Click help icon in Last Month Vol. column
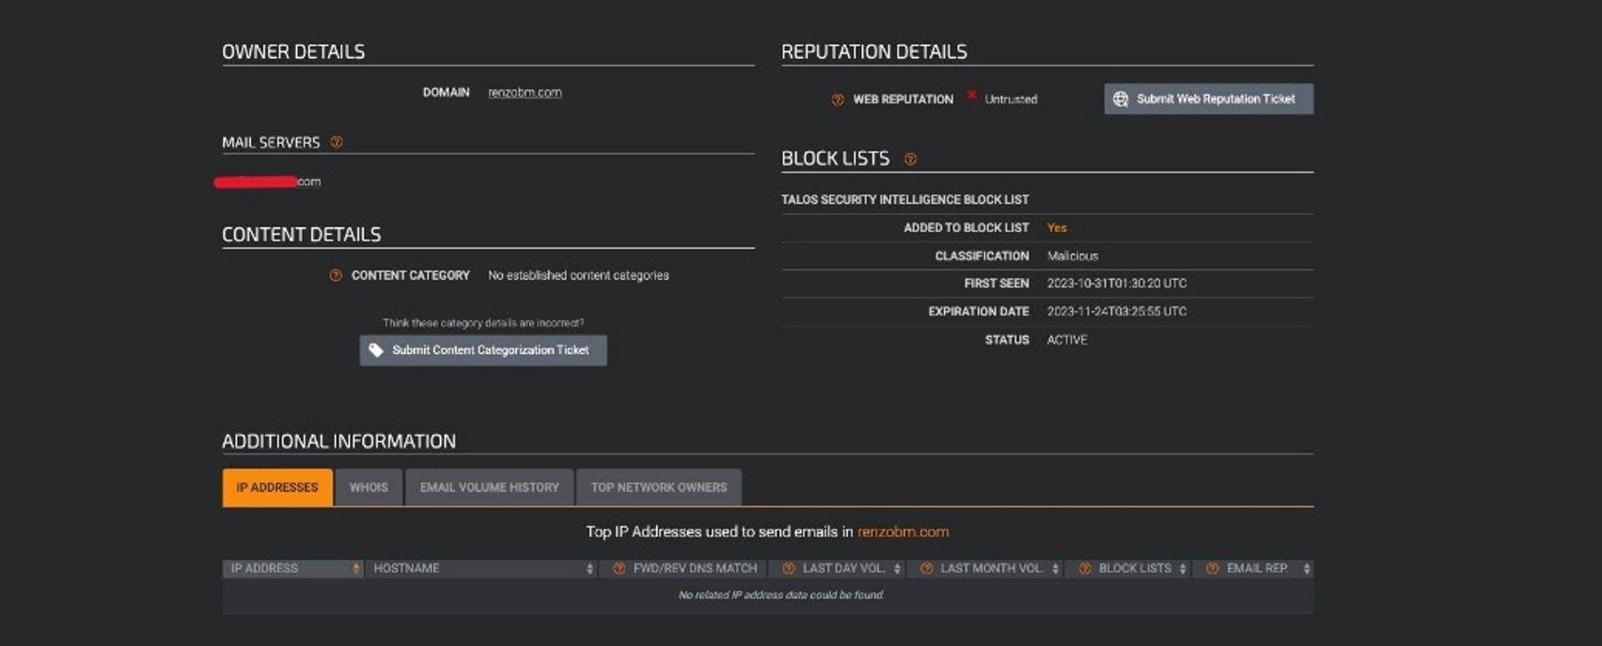This screenshot has height=646, width=1602. click(926, 569)
